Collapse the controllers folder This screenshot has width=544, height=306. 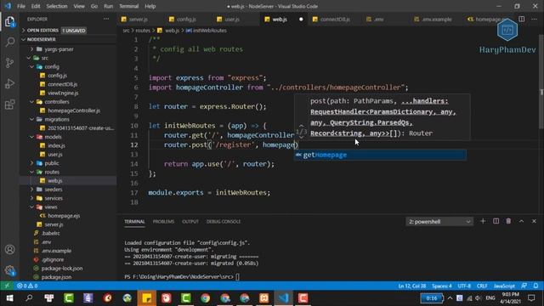(x=32, y=102)
